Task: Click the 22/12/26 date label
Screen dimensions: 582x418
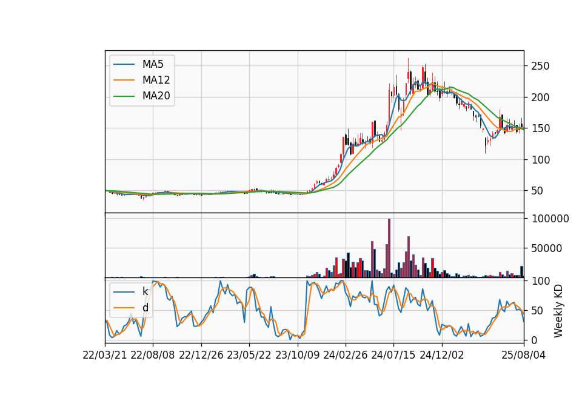Action: (x=201, y=356)
